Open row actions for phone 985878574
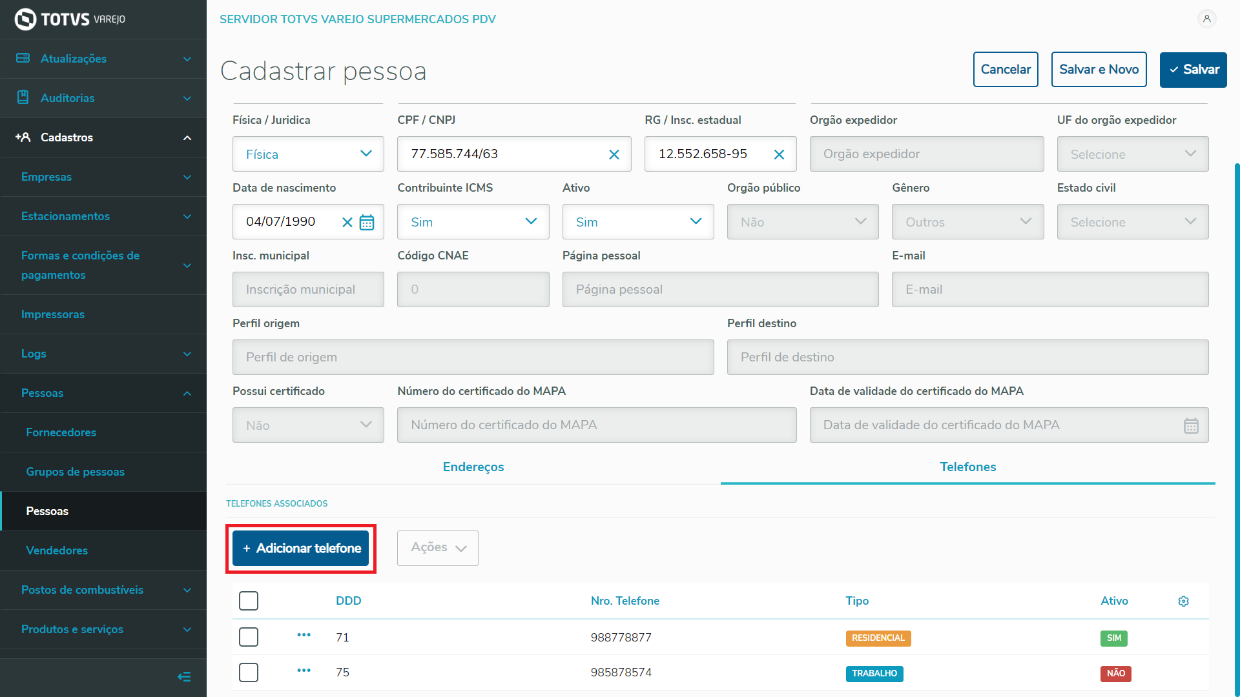Image resolution: width=1240 pixels, height=697 pixels. click(304, 671)
